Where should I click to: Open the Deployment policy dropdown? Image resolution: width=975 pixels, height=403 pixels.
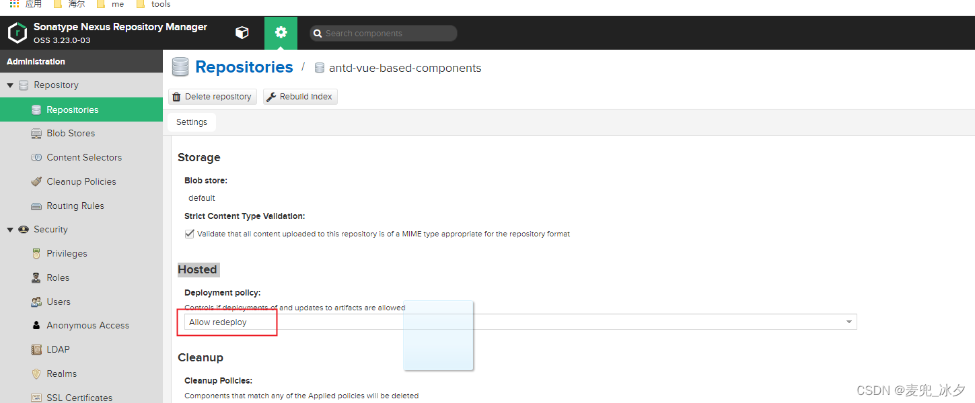847,322
